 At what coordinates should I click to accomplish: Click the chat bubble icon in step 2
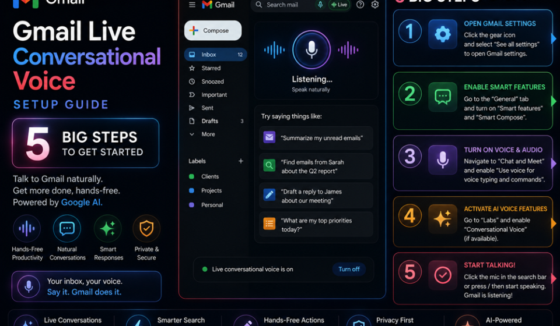[443, 97]
